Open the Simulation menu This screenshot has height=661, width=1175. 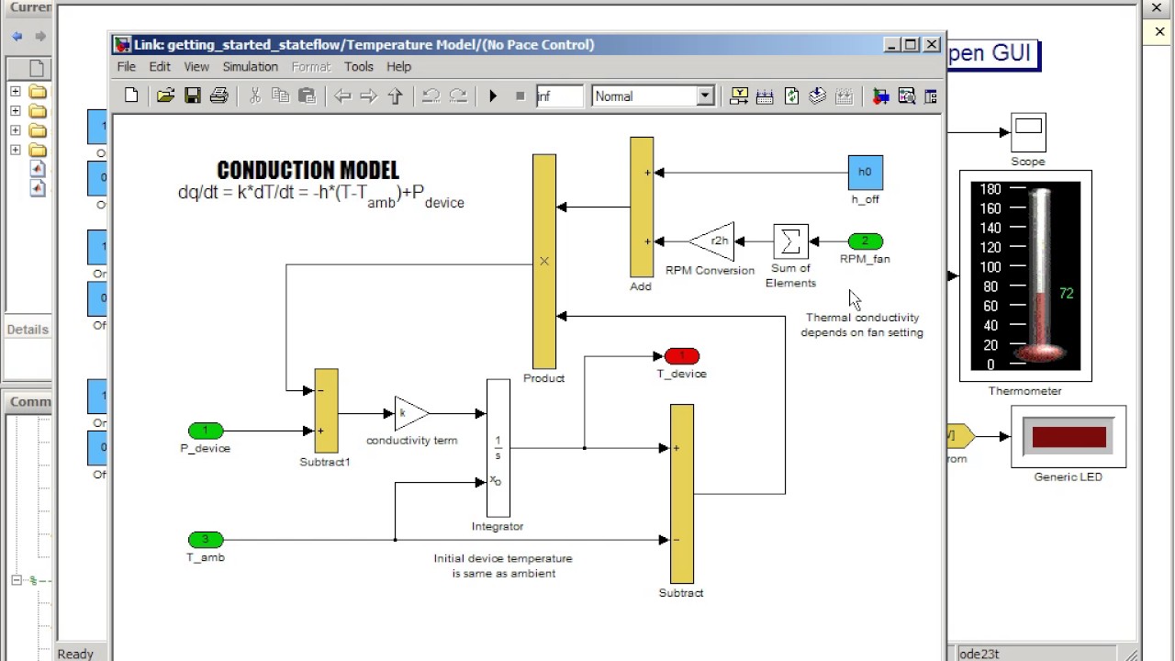(250, 66)
